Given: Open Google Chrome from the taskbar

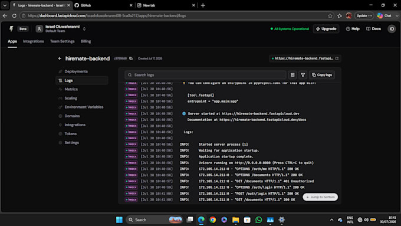Looking at the screenshot, I should click(x=212, y=220).
